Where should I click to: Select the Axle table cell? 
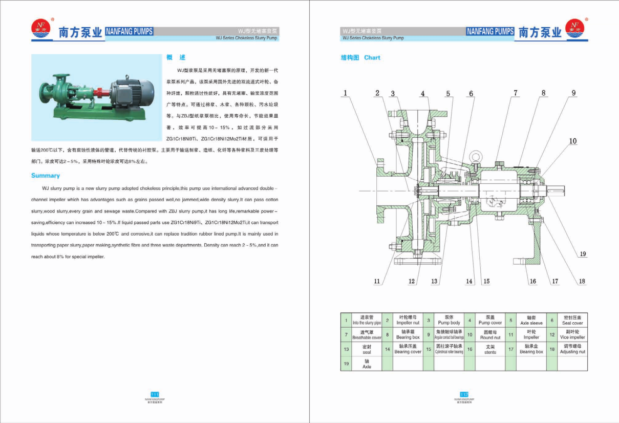pos(367,364)
